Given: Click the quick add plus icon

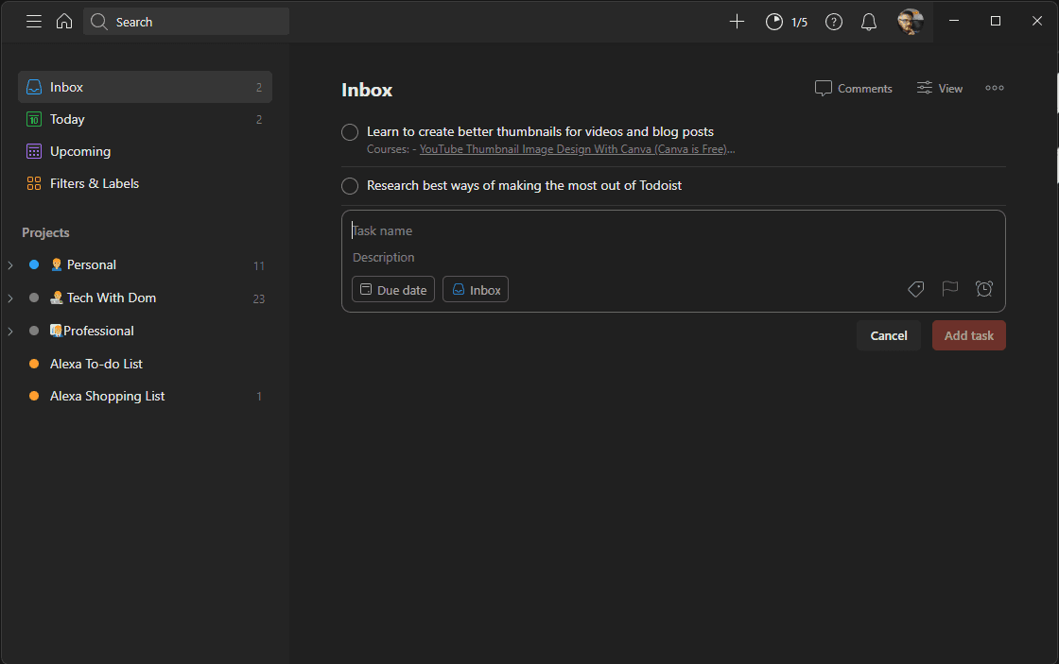Looking at the screenshot, I should click(737, 22).
